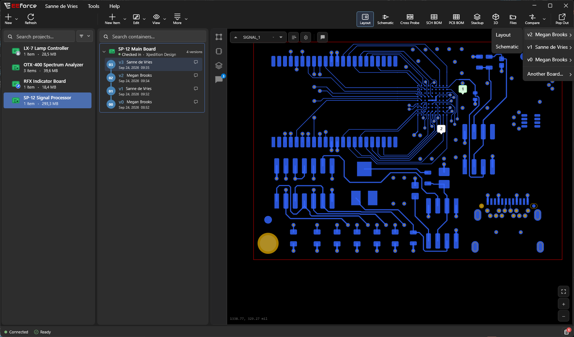Click the Search containers field

coord(153,37)
